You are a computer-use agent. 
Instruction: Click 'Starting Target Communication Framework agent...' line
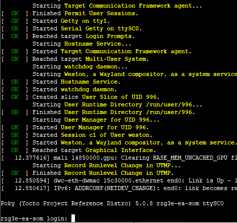point(117,6)
